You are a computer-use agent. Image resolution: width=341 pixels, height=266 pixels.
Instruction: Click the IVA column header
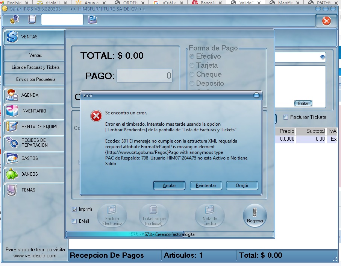click(x=332, y=131)
